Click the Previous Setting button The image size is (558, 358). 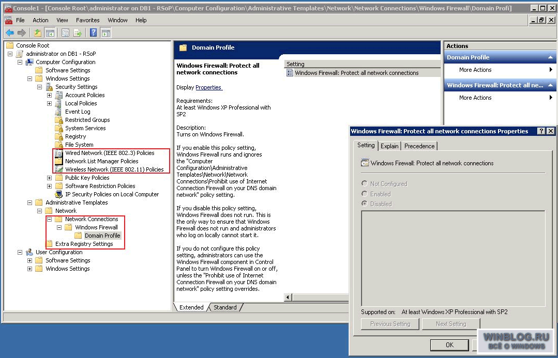(390, 324)
